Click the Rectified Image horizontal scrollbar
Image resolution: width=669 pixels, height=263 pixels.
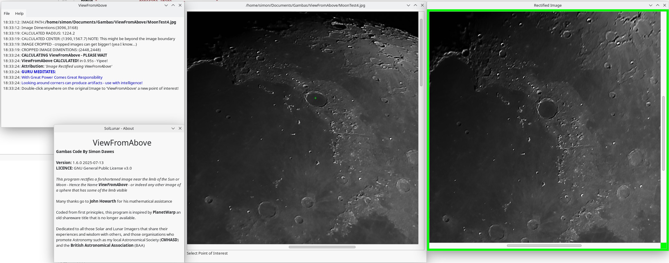pos(544,246)
